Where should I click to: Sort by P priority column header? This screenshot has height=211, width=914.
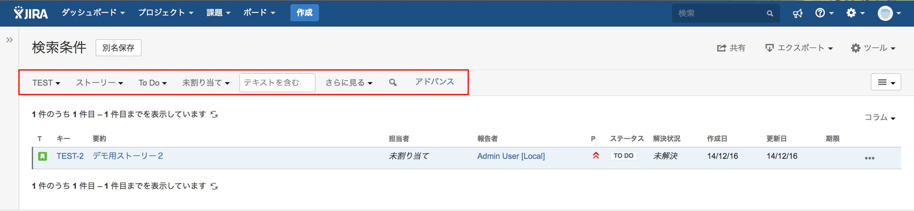[593, 139]
